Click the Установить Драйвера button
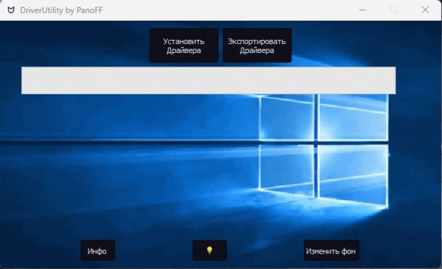442x269 pixels. pos(184,45)
